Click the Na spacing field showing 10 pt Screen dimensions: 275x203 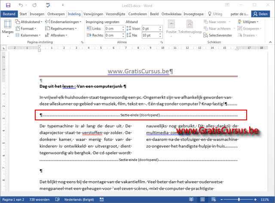coord(150,35)
